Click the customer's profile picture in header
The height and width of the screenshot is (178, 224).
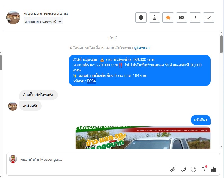13,18
